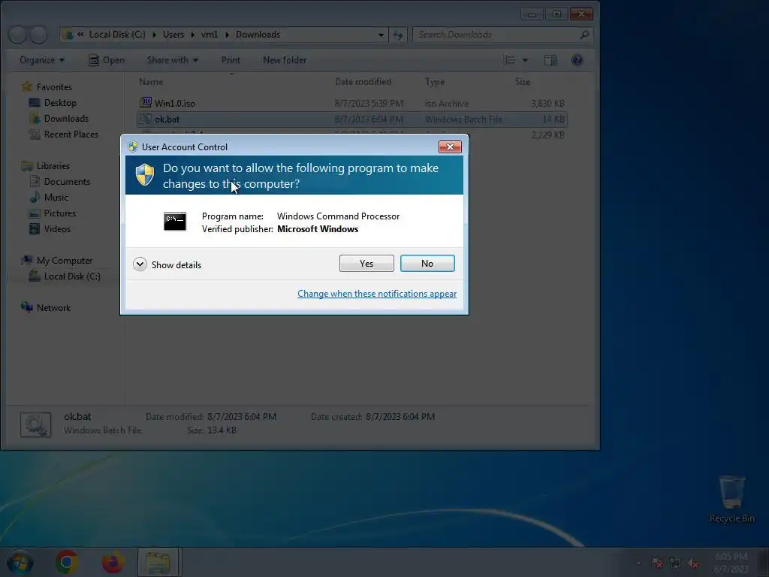Click vm1 in address breadcrumb
The image size is (769, 577).
(x=210, y=35)
